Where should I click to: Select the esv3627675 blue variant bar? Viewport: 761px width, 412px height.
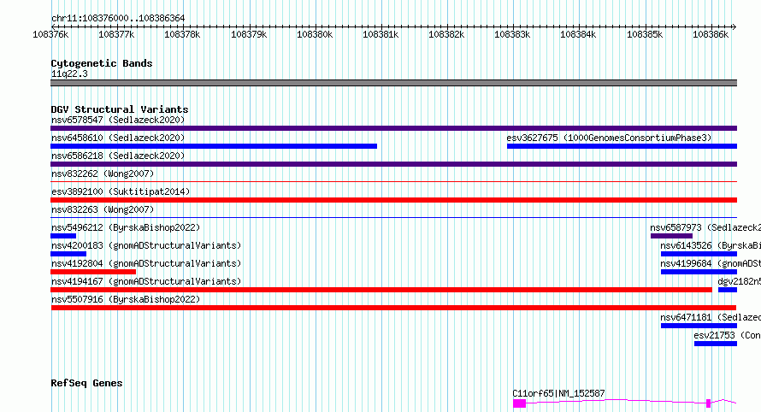[x=622, y=146]
